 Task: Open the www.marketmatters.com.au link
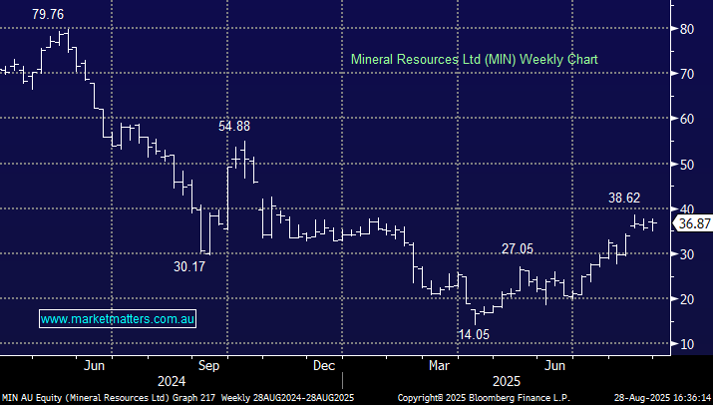coord(118,319)
